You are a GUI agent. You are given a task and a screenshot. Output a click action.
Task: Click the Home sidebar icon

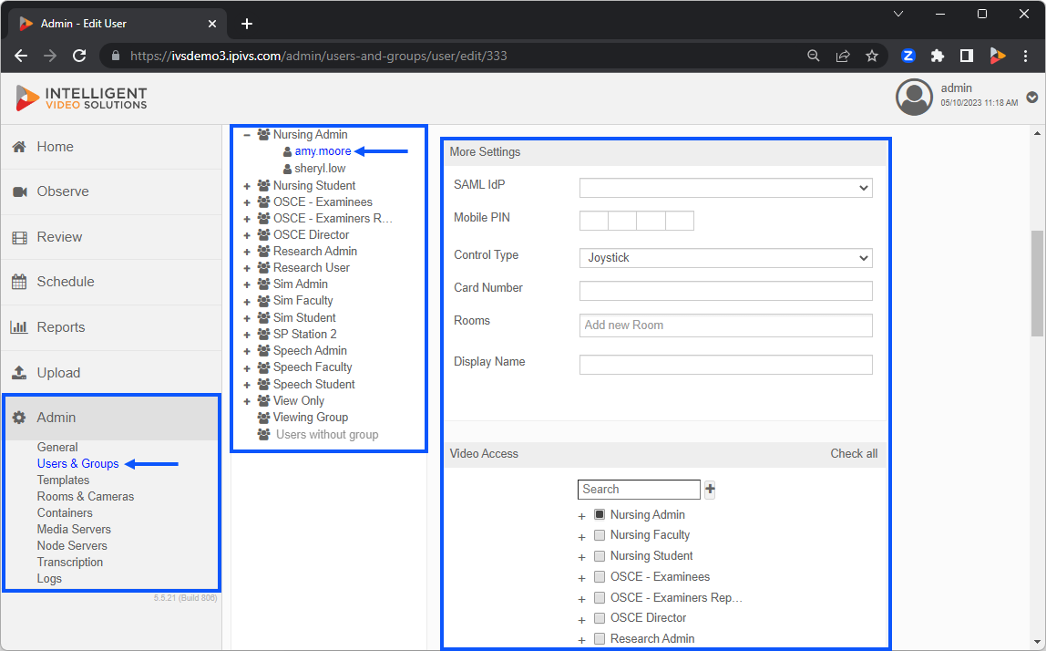click(19, 147)
